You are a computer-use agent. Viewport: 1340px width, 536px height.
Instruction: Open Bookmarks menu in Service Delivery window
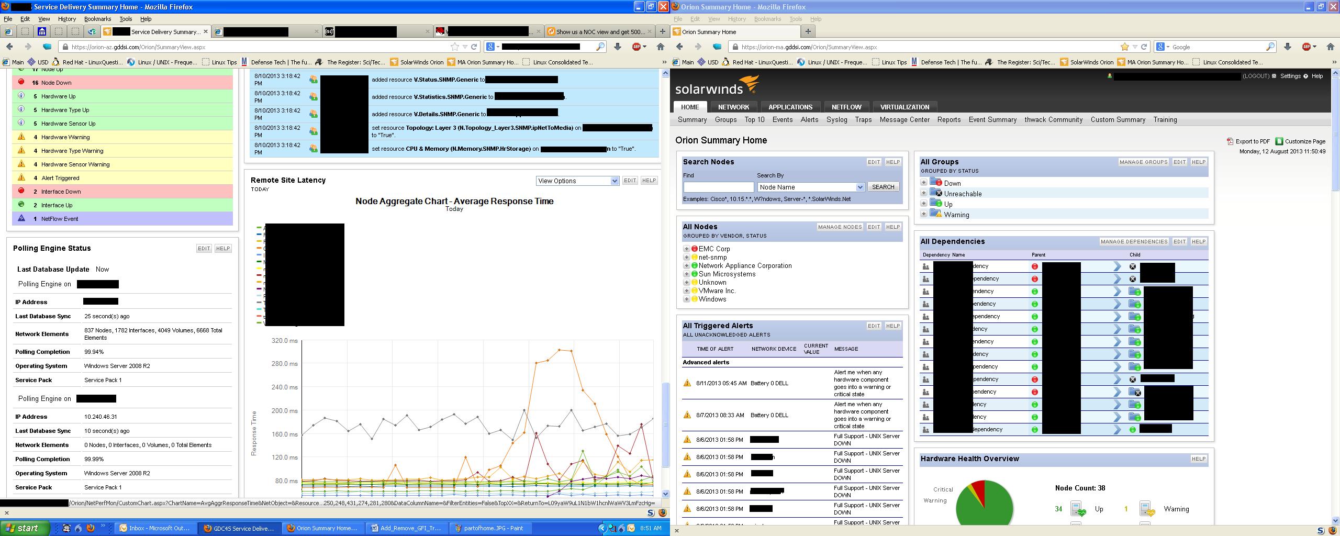click(x=97, y=19)
